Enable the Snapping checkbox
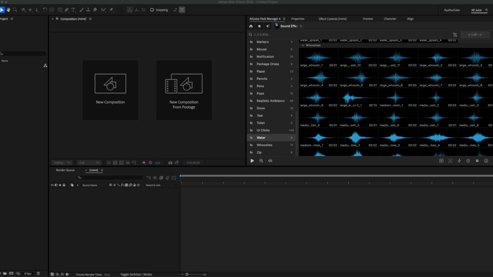 point(152,10)
